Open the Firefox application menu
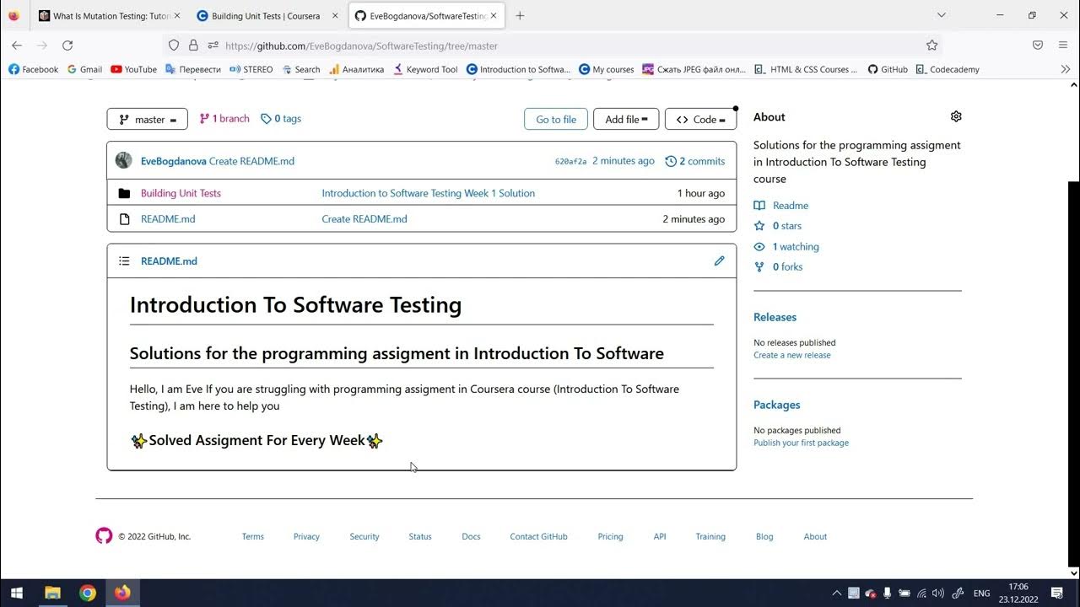The width and height of the screenshot is (1080, 607). [x=1063, y=46]
